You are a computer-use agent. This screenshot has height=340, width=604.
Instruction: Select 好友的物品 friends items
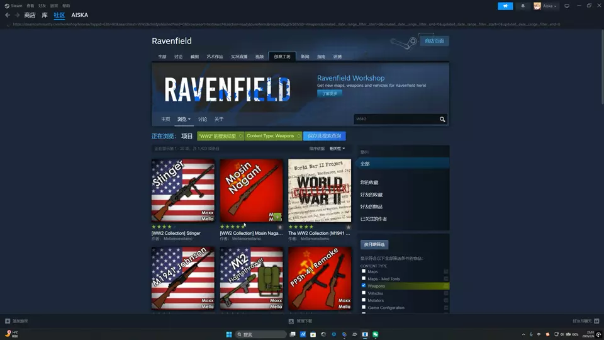[x=371, y=207]
